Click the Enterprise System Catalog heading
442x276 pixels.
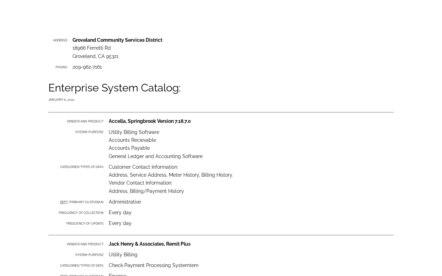(x=114, y=88)
